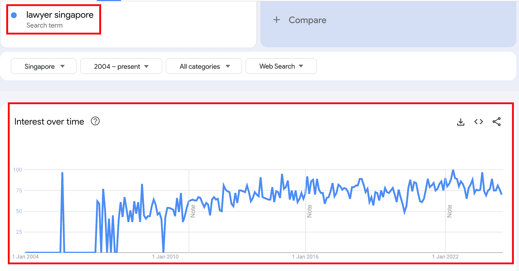Screen dimensions: 519x271
Task: Click the 1 Jan 2016 axis label
Action: pos(305,257)
